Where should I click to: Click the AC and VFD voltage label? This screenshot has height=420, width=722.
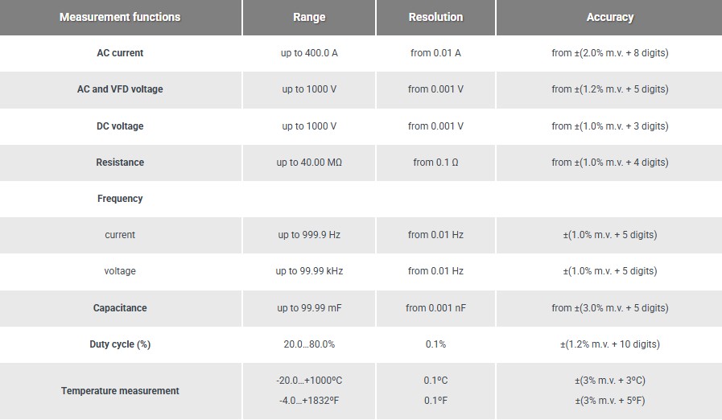click(120, 89)
